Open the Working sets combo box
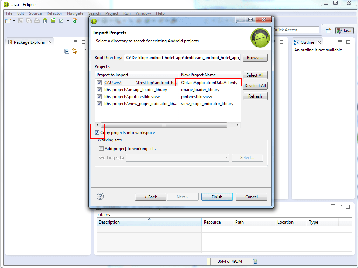This screenshot has height=268, width=358. (x=177, y=157)
